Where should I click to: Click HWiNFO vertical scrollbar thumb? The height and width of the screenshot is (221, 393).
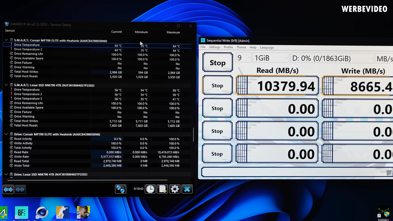[193, 134]
